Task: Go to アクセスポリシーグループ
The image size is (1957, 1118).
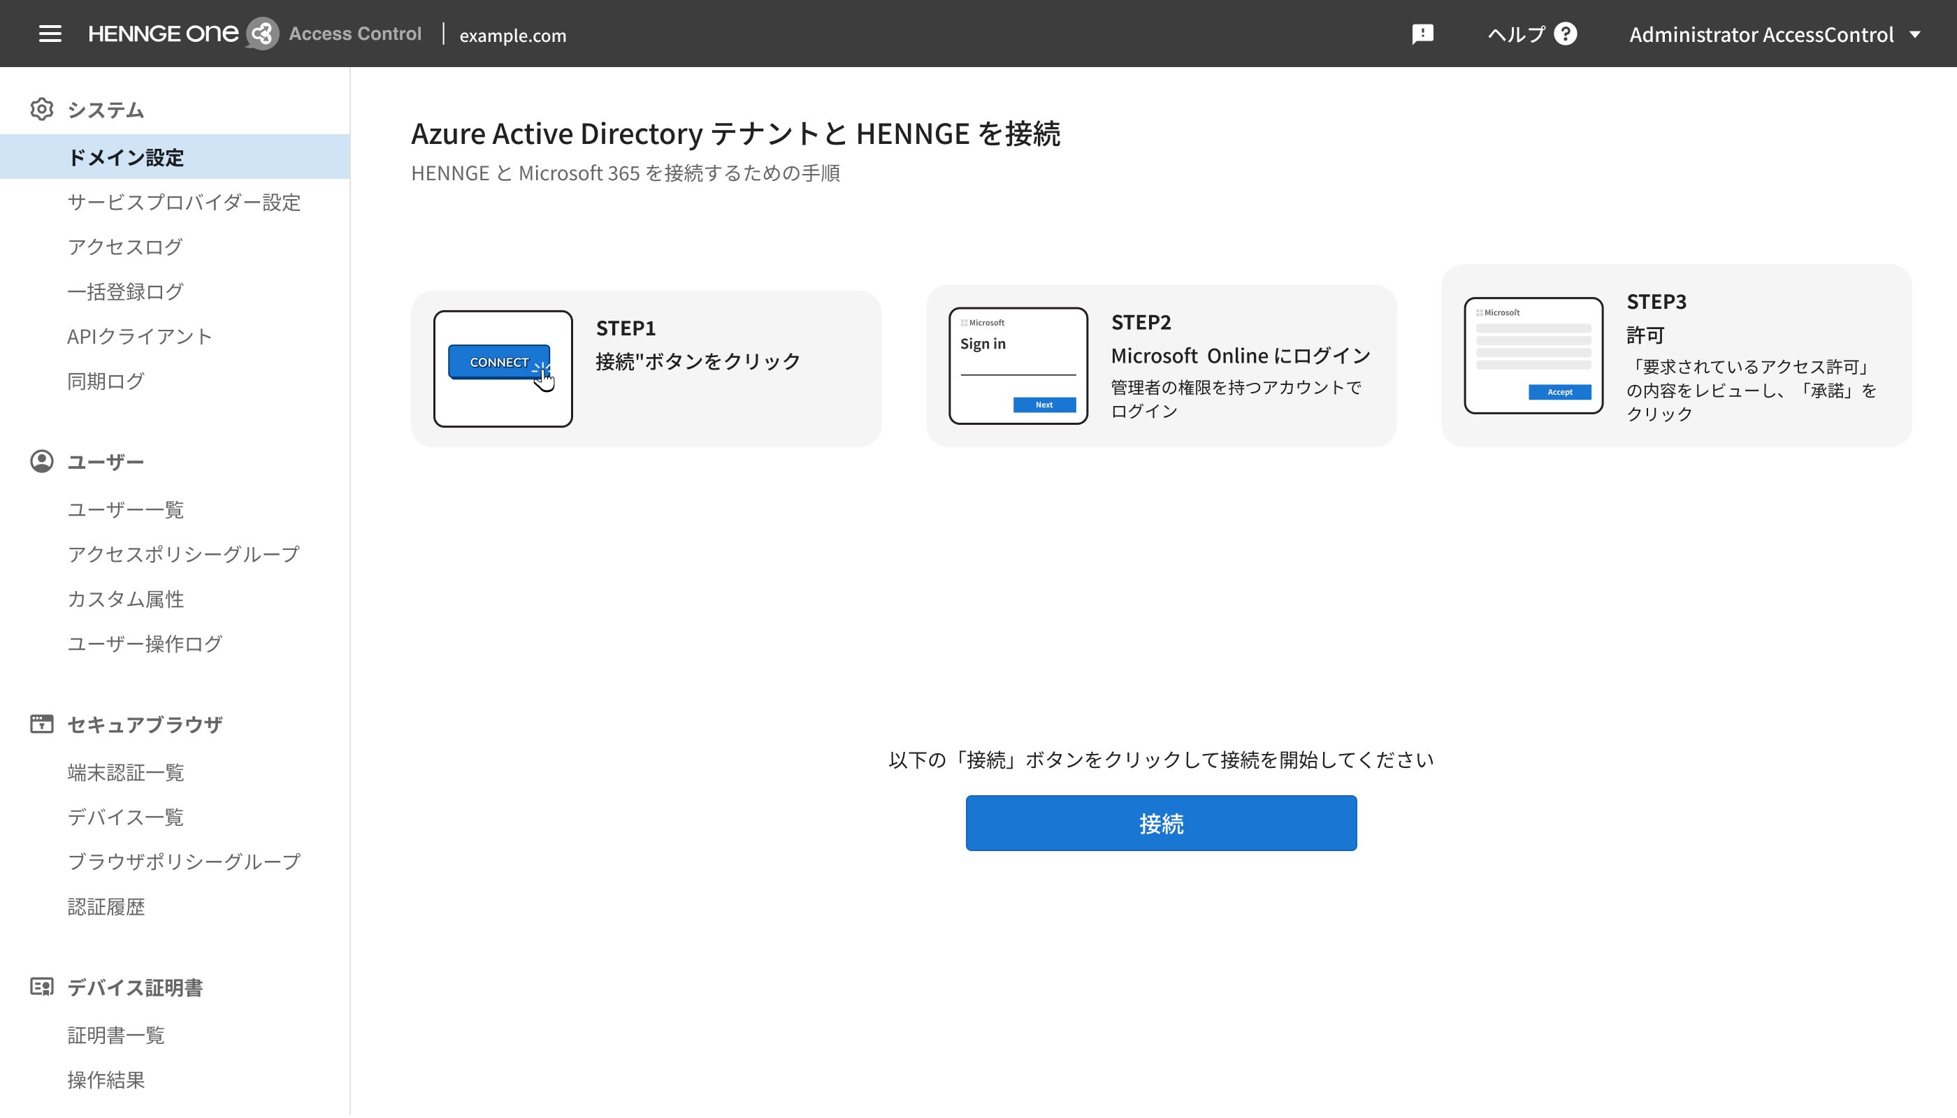Action: tap(184, 553)
